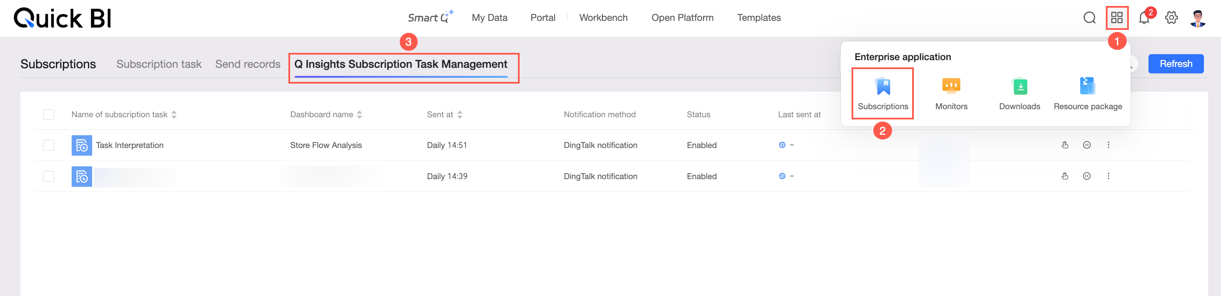
Task: Click send-now hand icon for Daily 14:39 row
Action: (x=1064, y=176)
